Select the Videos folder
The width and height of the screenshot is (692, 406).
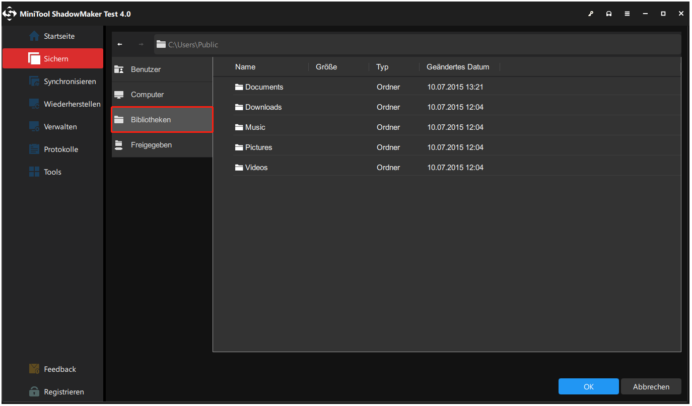pos(256,167)
